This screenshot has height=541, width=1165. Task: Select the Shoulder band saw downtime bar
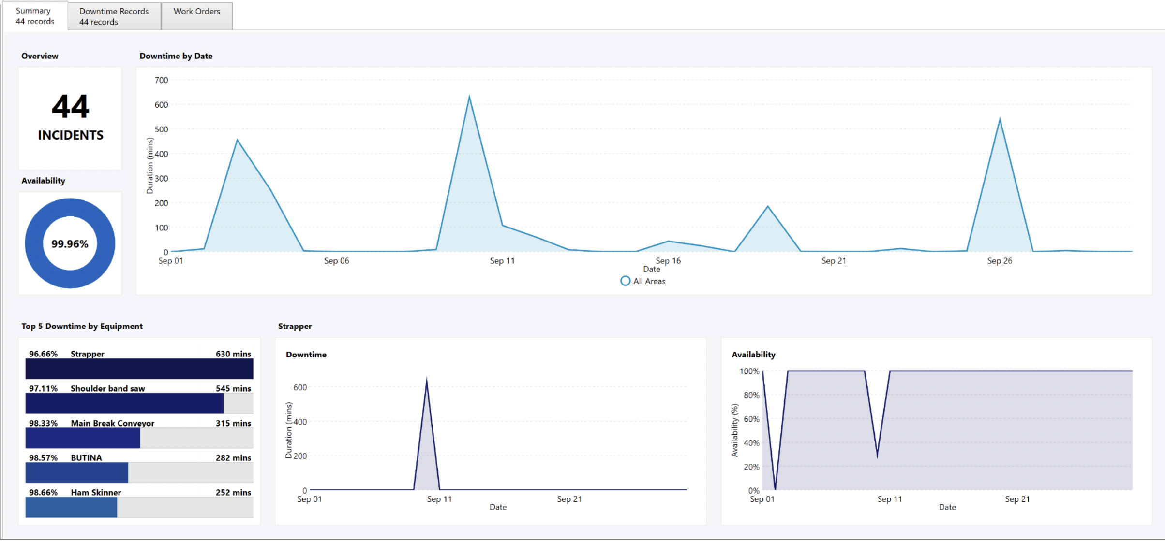click(123, 403)
